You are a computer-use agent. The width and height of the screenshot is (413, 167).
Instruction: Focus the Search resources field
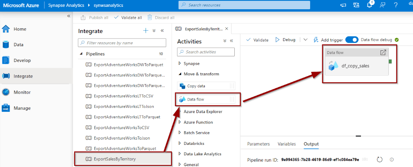point(244,5)
